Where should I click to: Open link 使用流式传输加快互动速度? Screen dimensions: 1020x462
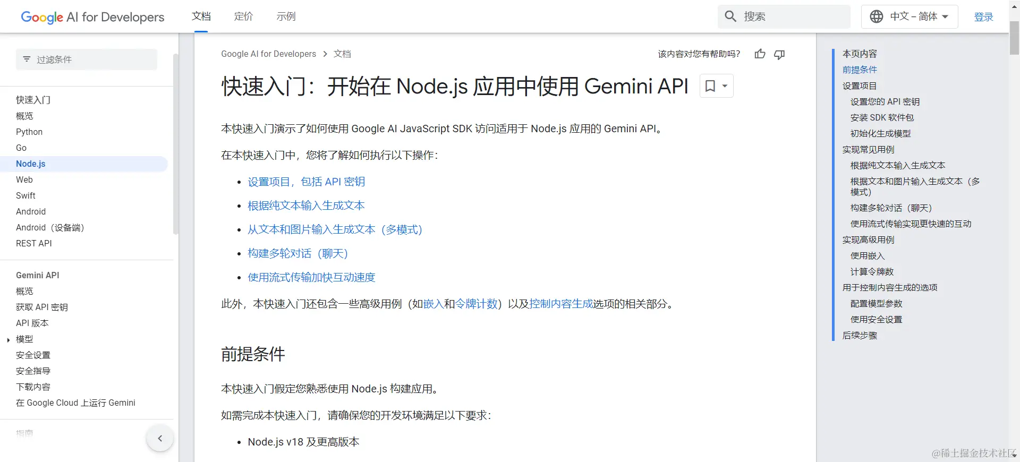pos(311,277)
